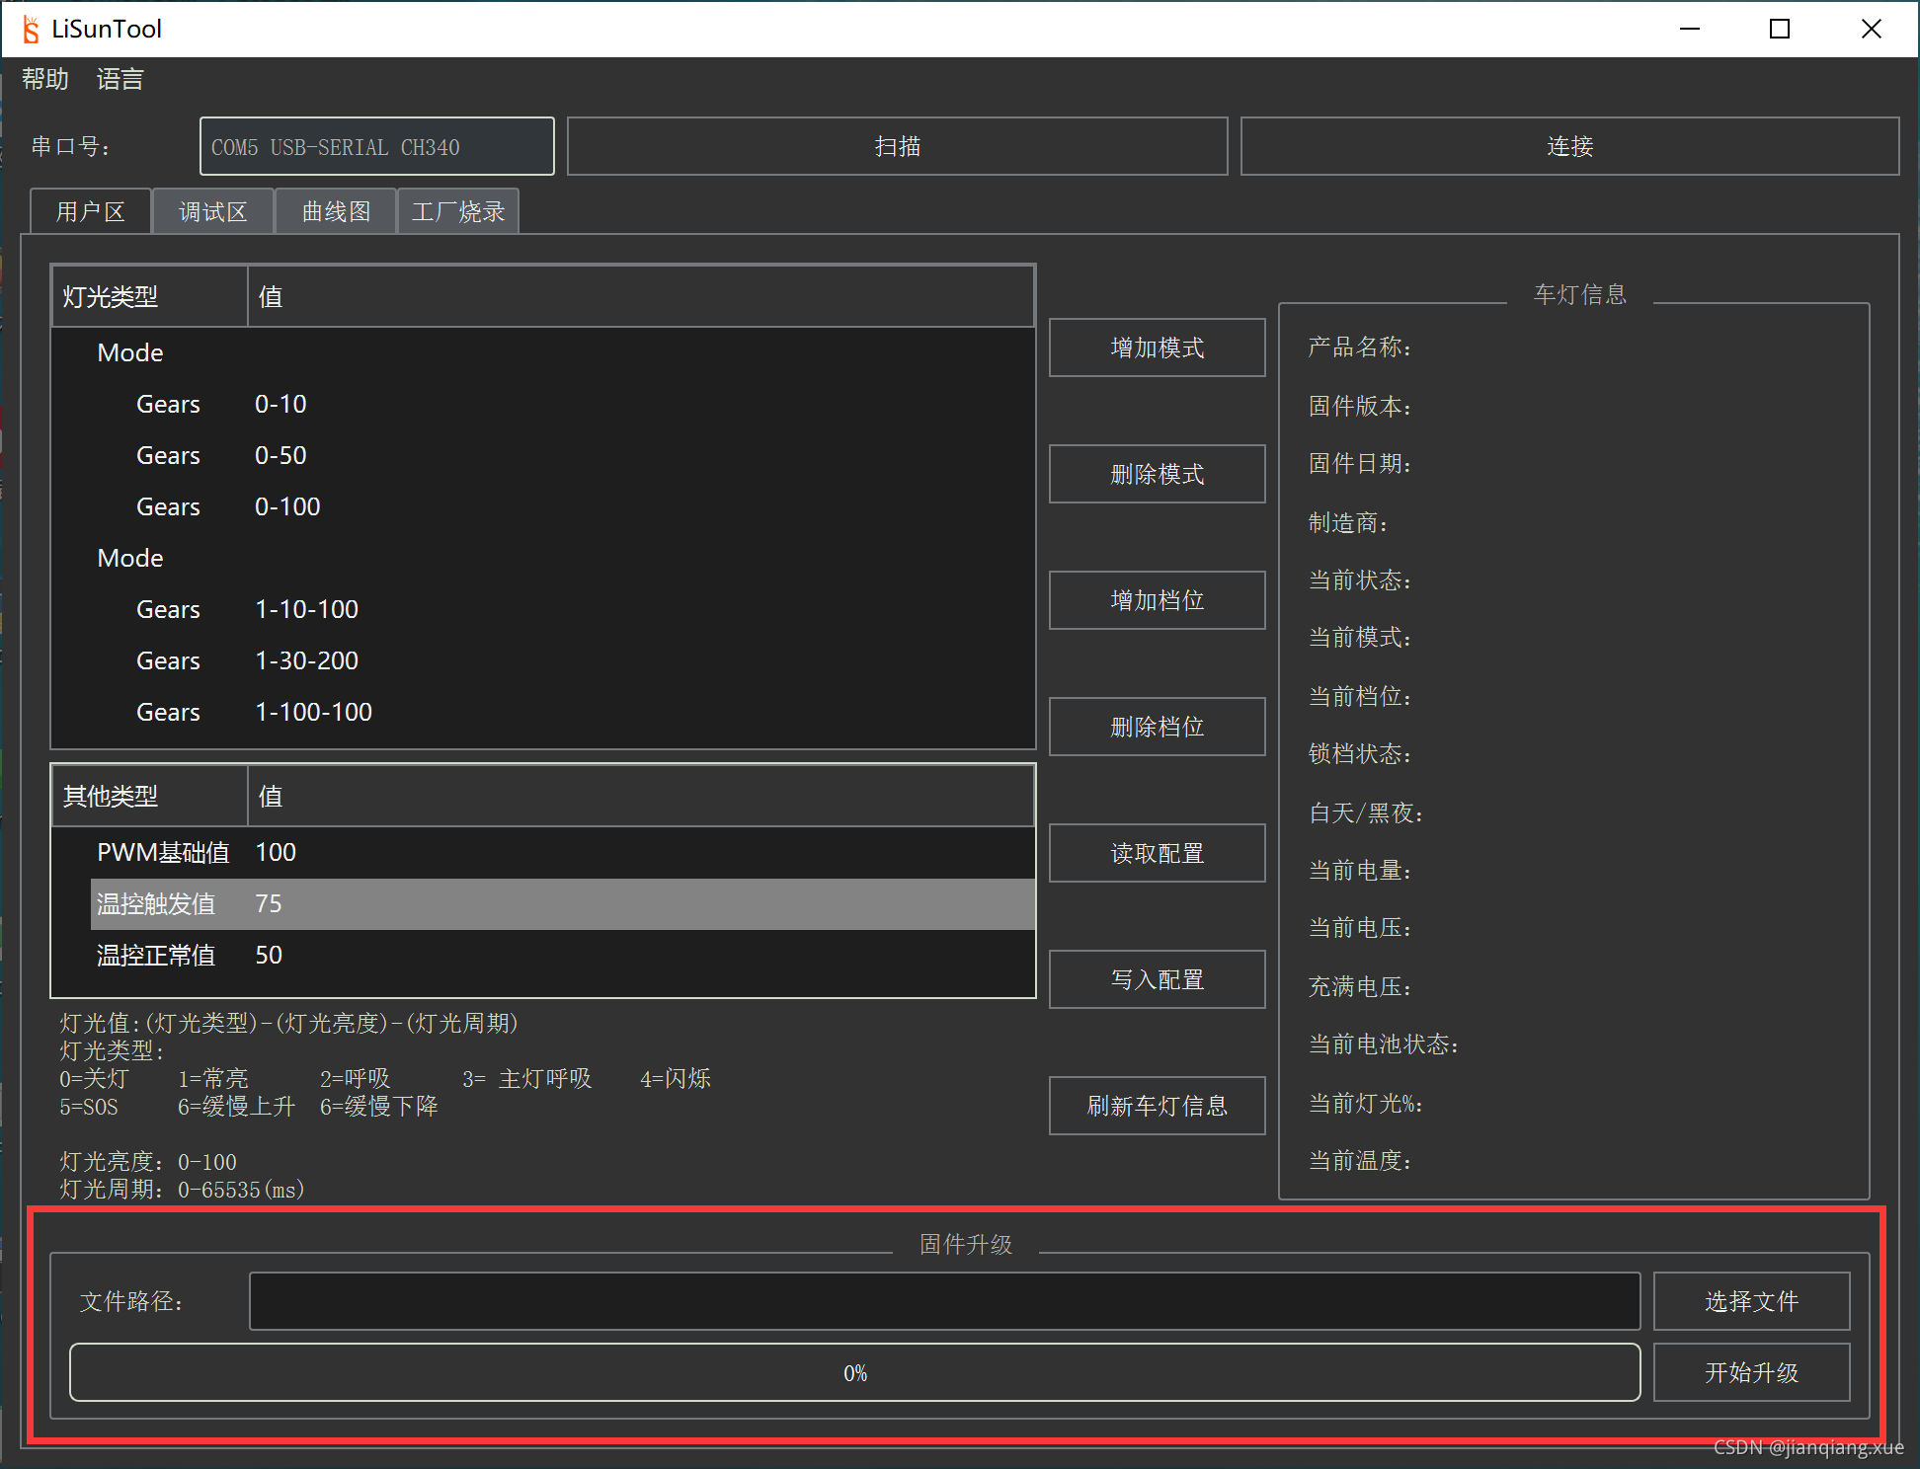Click the 读取配置 button
1920x1469 pixels.
coord(1157,853)
